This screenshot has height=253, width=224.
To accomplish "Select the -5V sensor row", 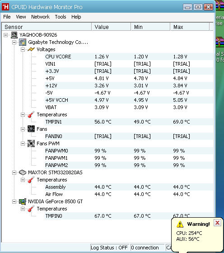I will [129, 93].
